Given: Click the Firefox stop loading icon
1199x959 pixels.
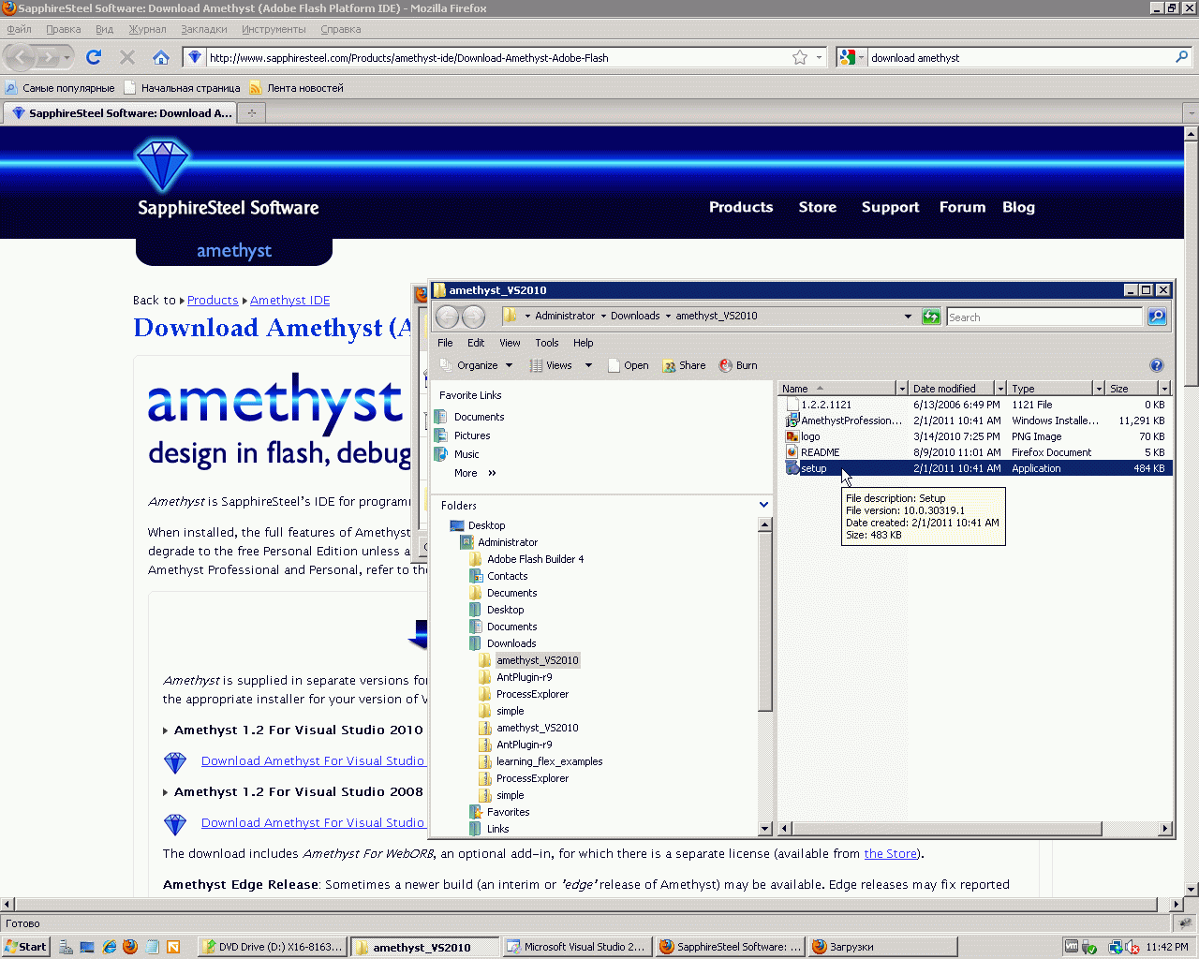Looking at the screenshot, I should [x=127, y=57].
